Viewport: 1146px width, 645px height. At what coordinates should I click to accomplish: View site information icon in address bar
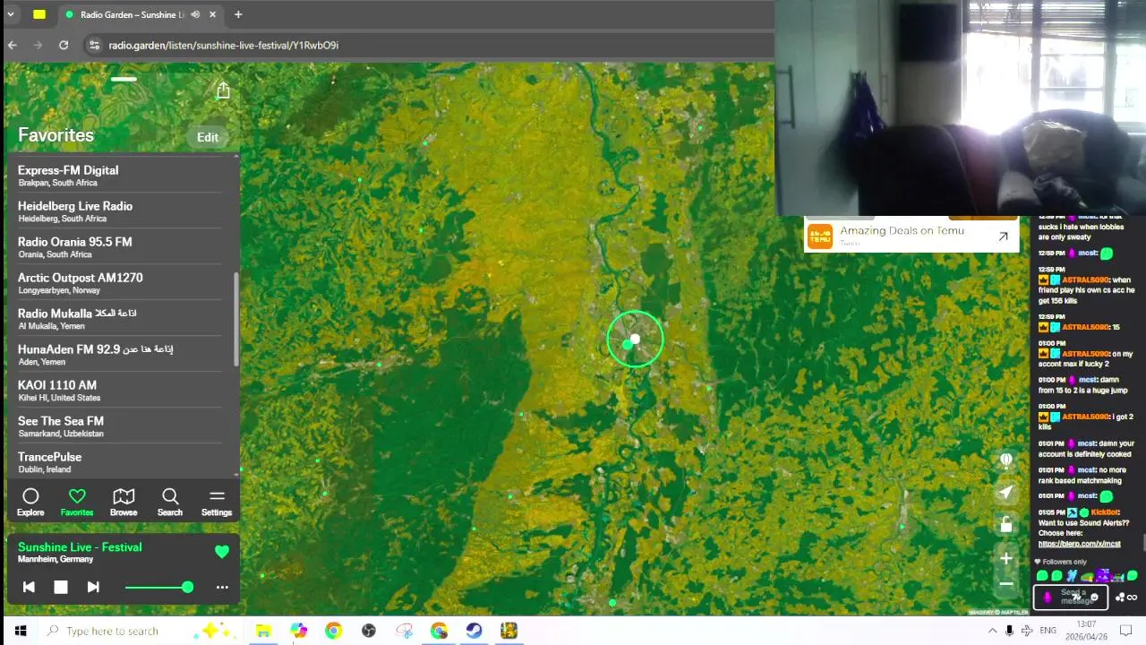click(x=94, y=45)
